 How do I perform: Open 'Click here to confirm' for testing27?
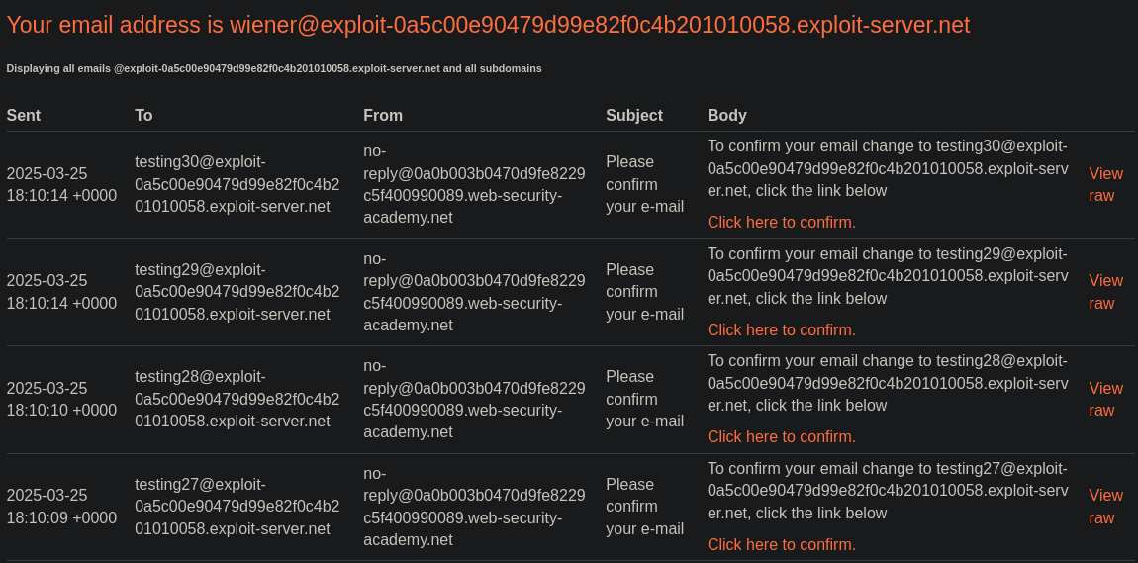tap(782, 544)
